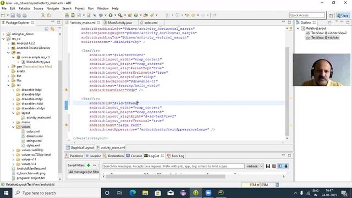Open Package Explorer view menu triangle
Viewport: 352px width, 198px height.
(60, 28)
